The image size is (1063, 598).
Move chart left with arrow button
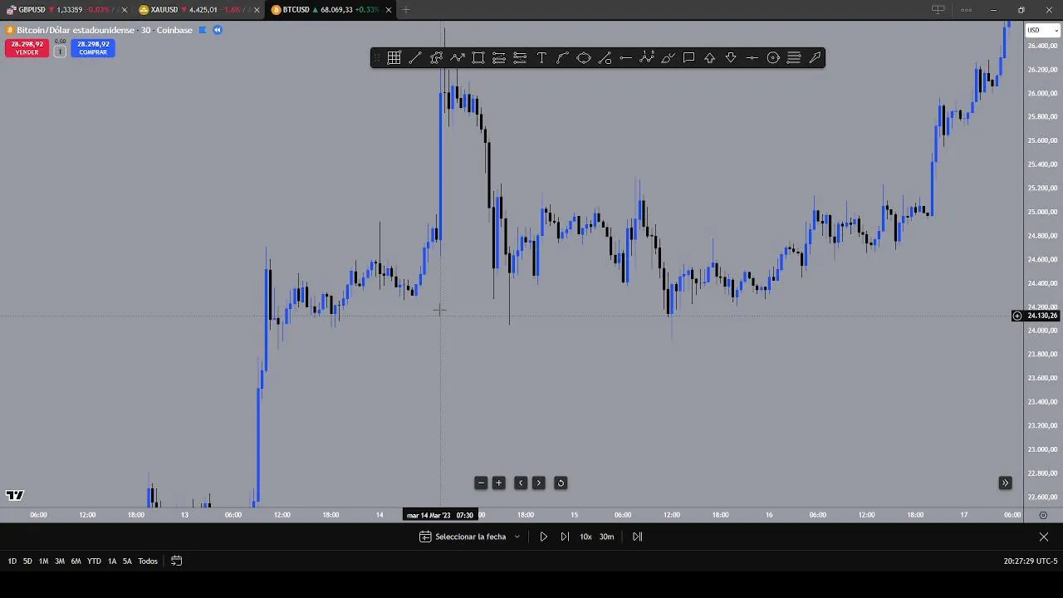pyautogui.click(x=521, y=483)
